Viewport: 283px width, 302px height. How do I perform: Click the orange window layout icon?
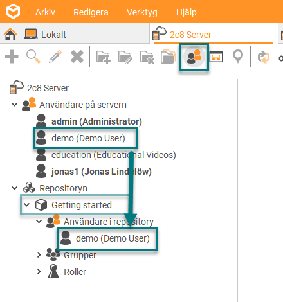pos(216,57)
